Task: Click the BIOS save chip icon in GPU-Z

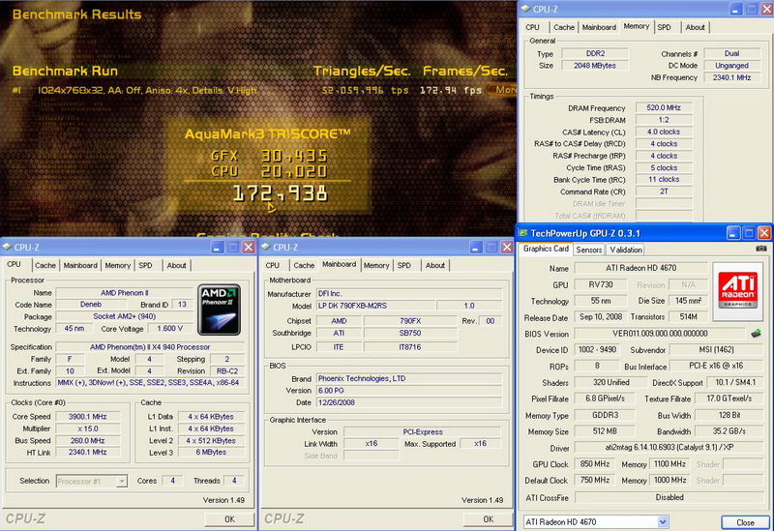Action: [x=756, y=334]
